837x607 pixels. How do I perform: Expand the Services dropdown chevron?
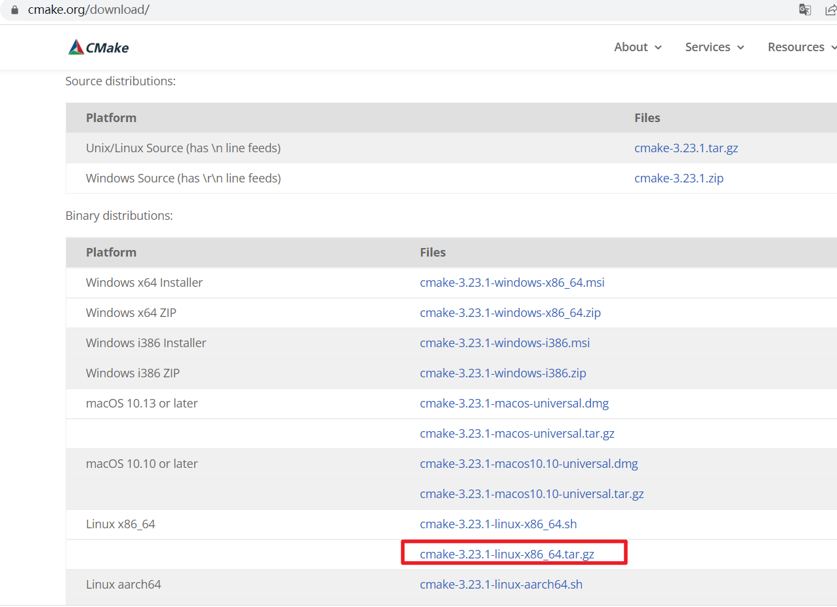click(741, 48)
